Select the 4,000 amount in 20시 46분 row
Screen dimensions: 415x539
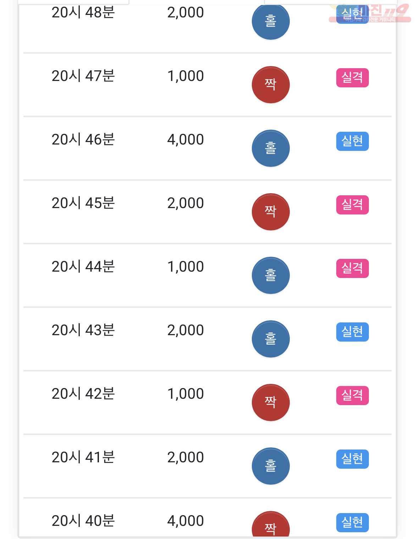click(186, 140)
